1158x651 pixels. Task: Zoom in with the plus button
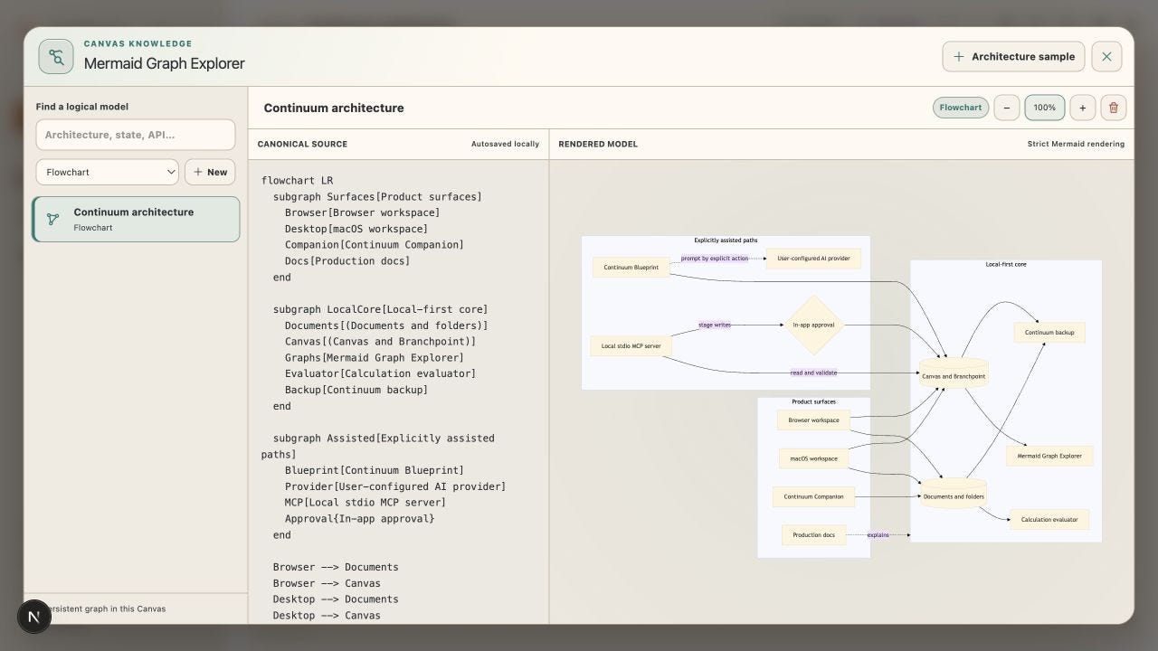1083,108
